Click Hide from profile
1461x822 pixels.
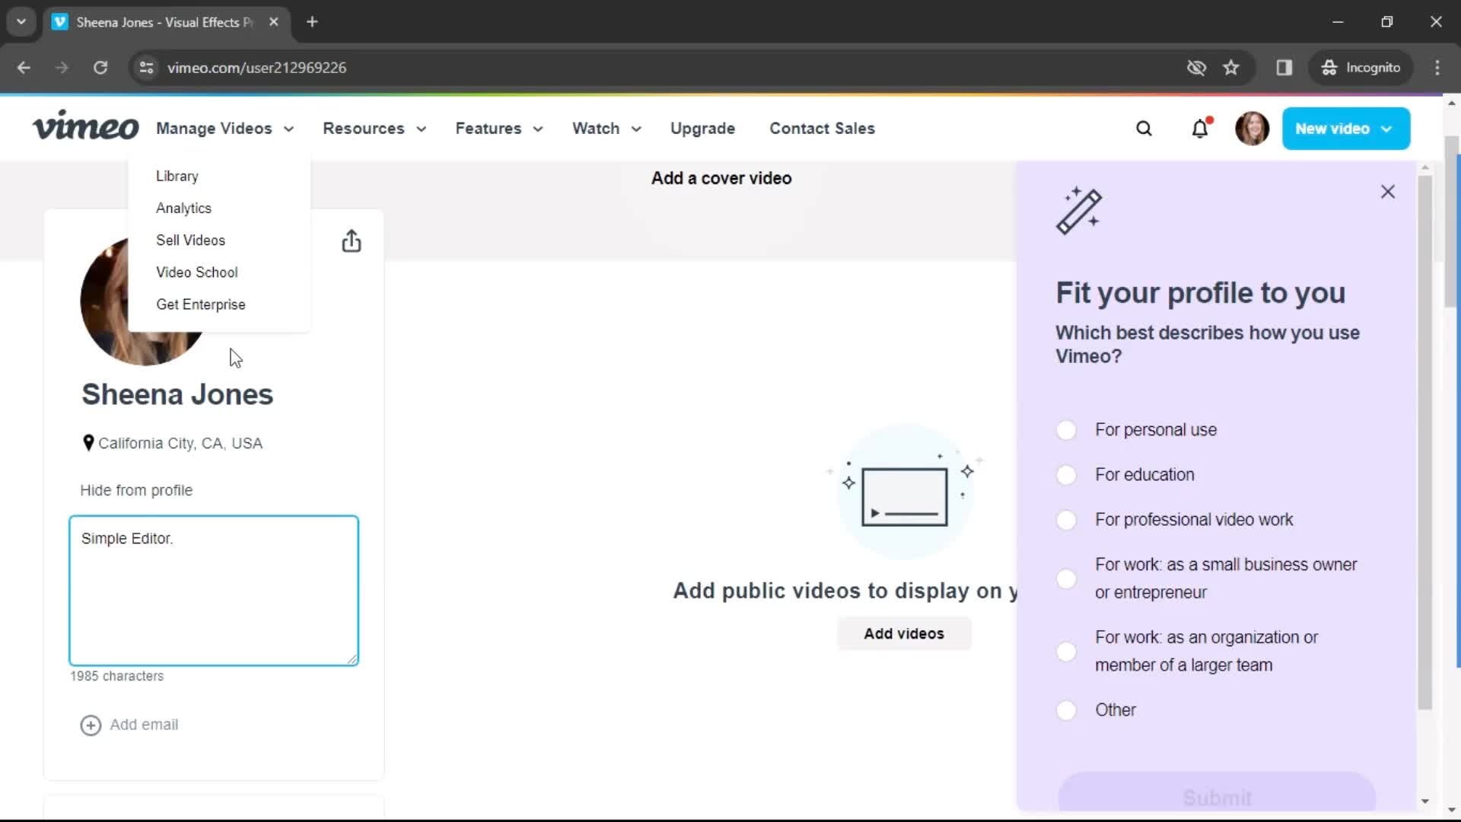point(136,490)
